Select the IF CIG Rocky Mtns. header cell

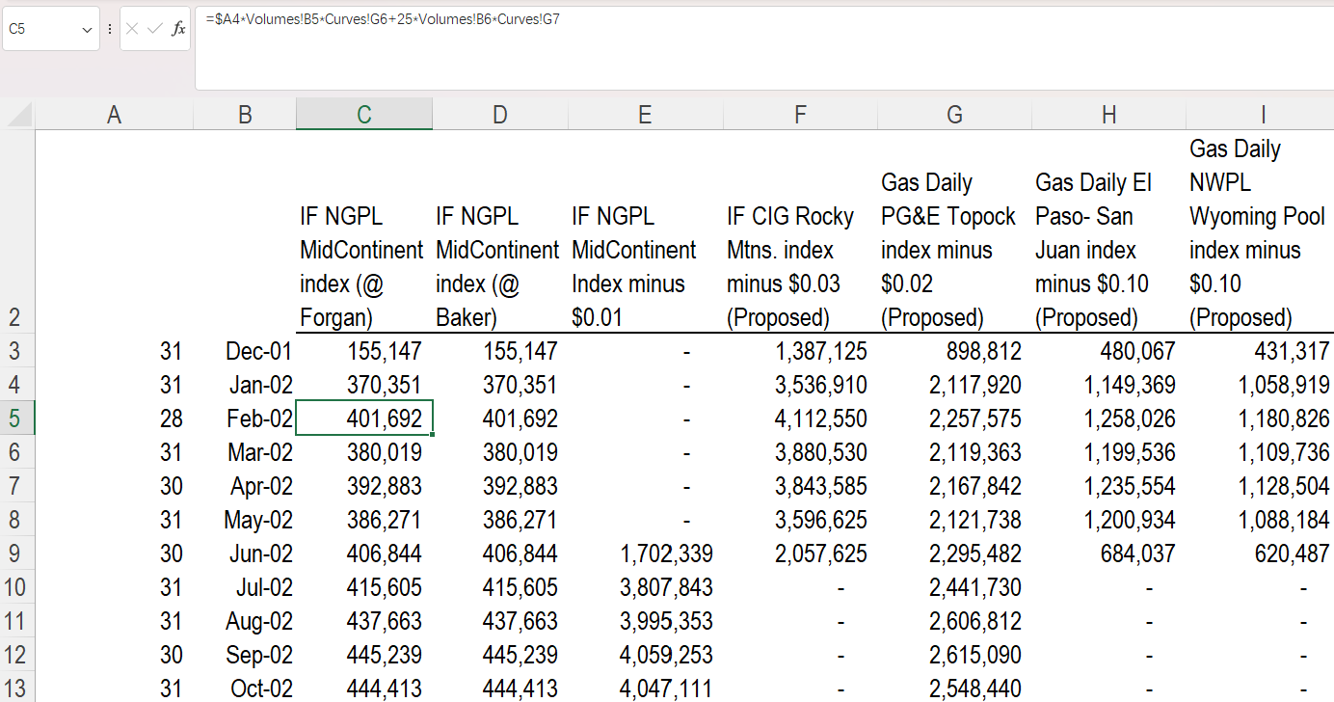(799, 266)
